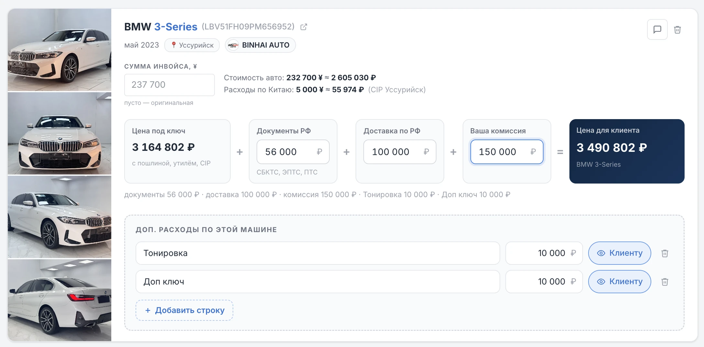Delete the Тонировка expense row
Screen dimensions: 704x347
[665, 253]
